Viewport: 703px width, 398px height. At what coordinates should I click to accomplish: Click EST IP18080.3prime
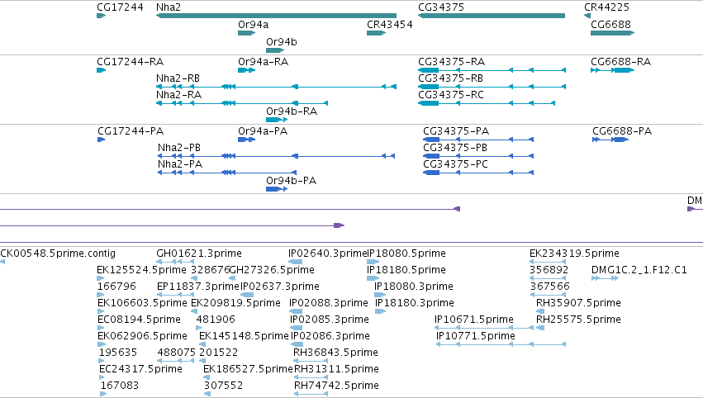(414, 287)
